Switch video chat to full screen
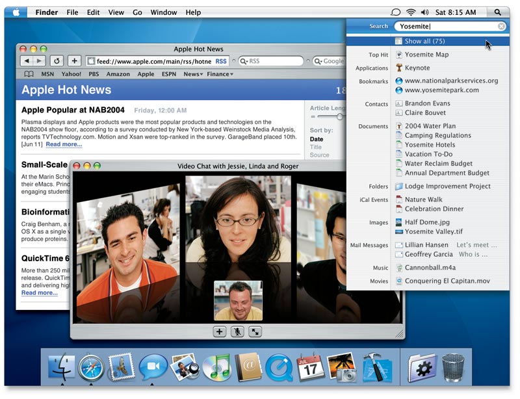 coord(255,331)
